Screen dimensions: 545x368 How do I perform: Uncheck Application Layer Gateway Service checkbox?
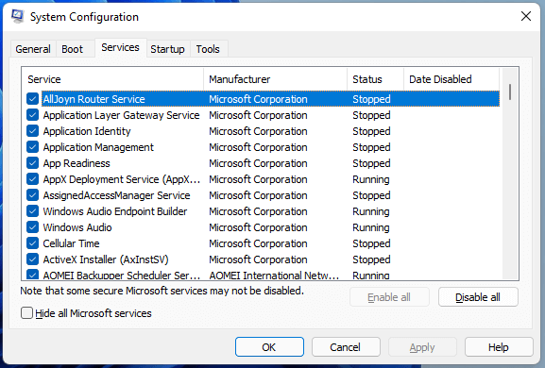(x=33, y=115)
